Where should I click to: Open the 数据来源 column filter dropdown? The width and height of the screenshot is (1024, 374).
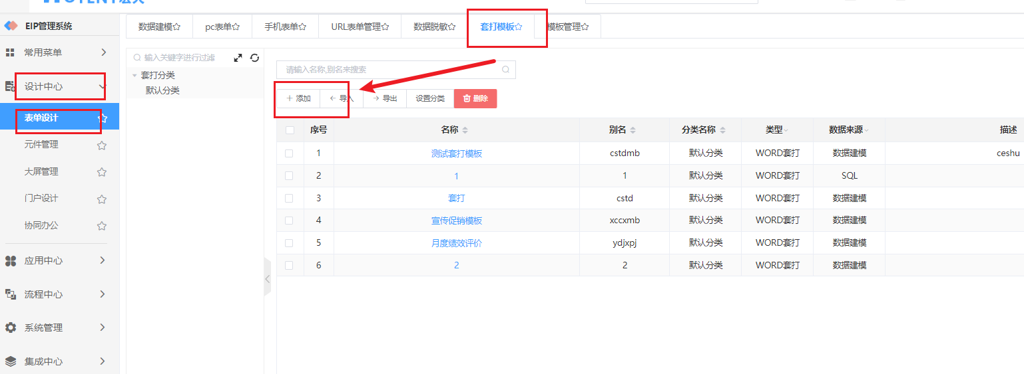[x=866, y=130]
